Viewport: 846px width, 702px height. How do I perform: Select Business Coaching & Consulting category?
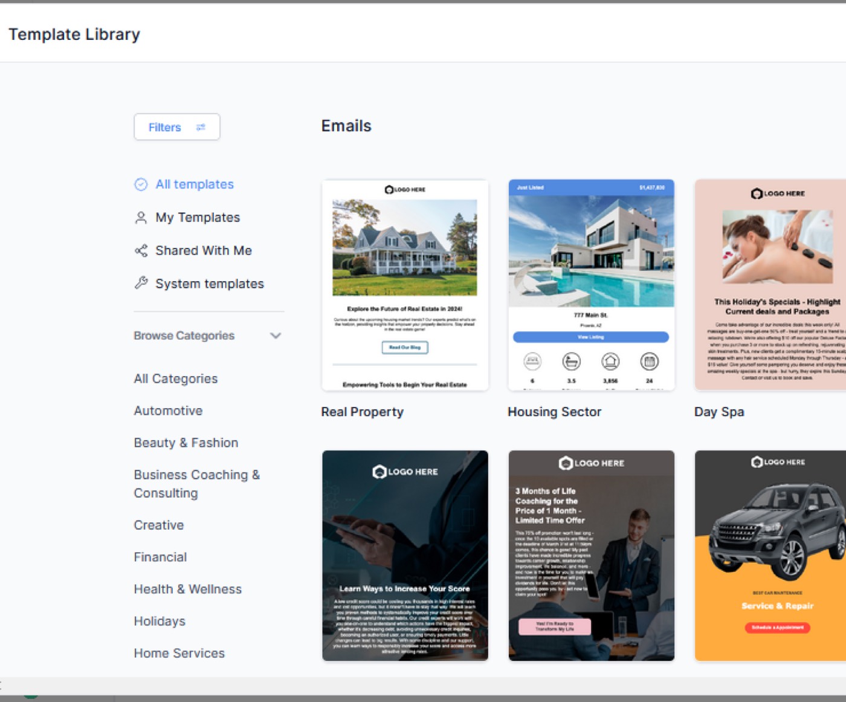tap(197, 484)
